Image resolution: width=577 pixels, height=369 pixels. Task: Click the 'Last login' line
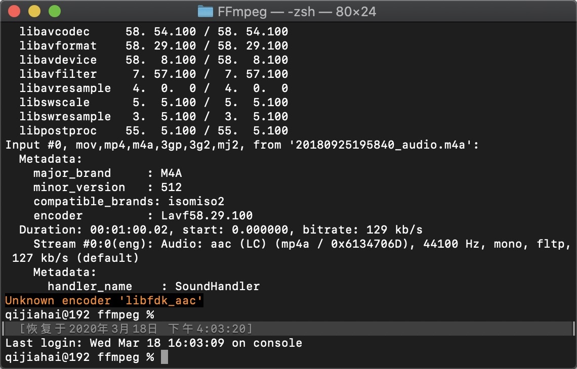(x=153, y=343)
